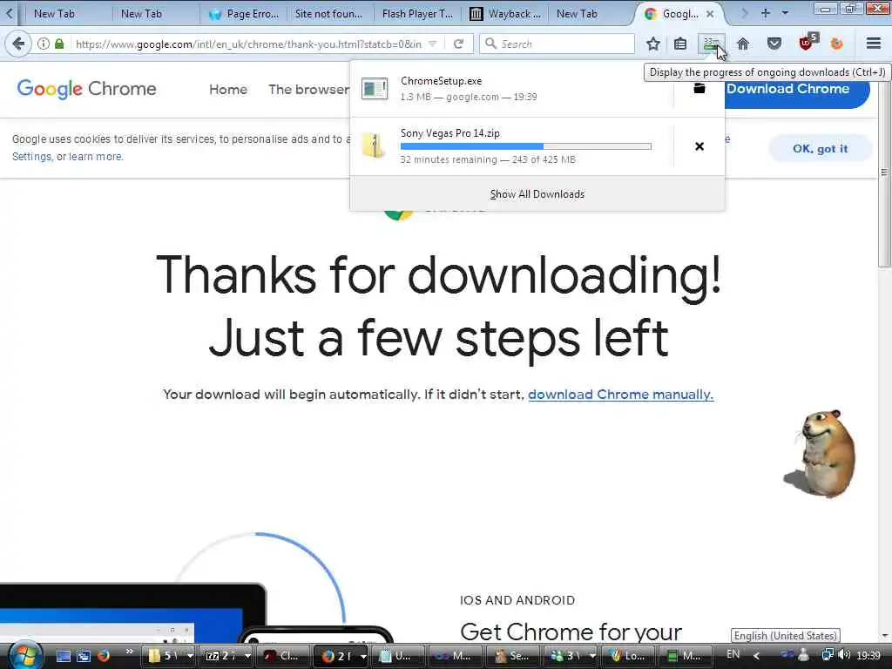Screen dimensions: 892x669
Task: Click the taskbar clock 19:39
Action: 868,656
